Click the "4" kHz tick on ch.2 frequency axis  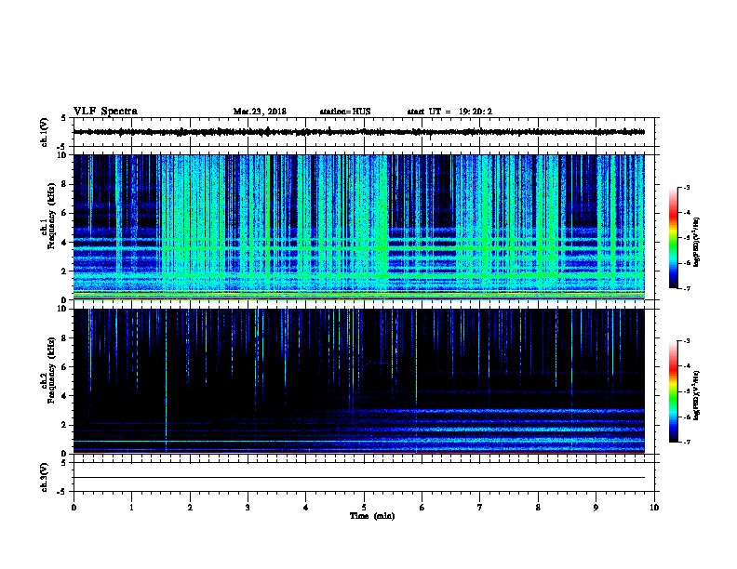(65, 396)
